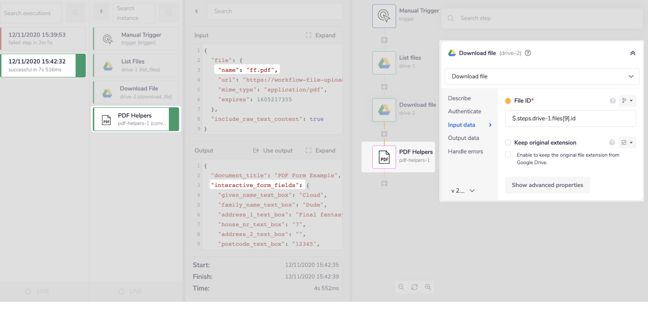Open the Download file operation dropdown

tap(542, 76)
